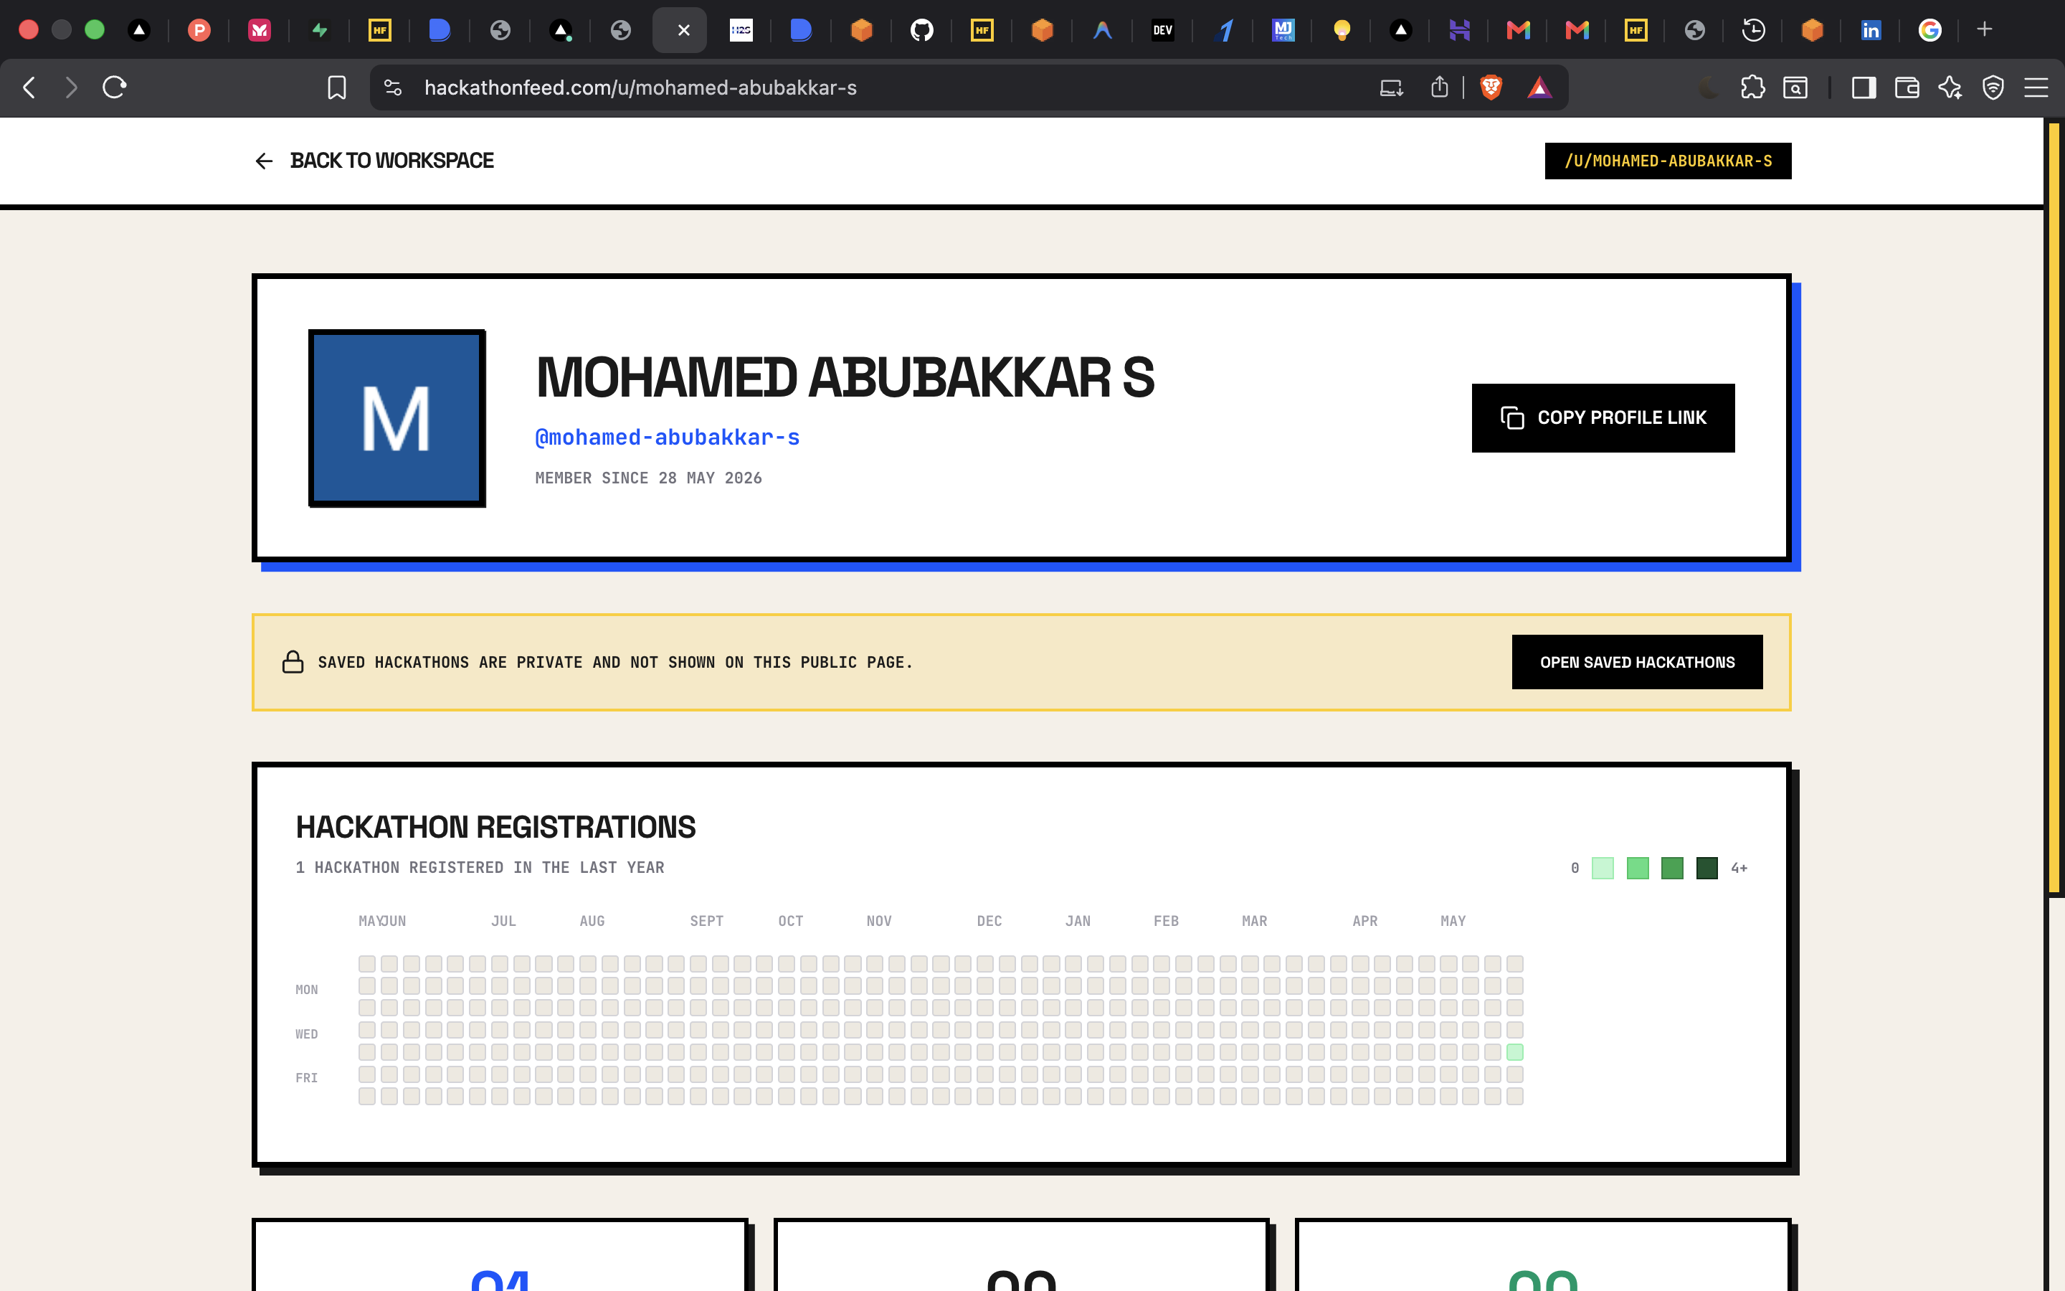This screenshot has width=2065, height=1291.
Task: Open Brave VPN shield icon
Action: click(1993, 87)
